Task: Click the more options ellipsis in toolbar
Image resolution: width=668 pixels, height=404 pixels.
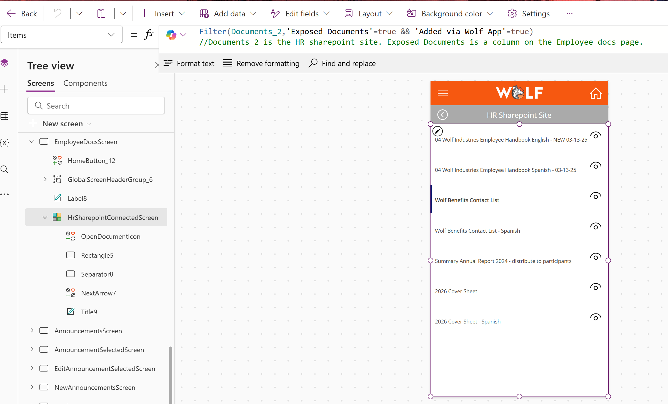Action: click(x=570, y=13)
